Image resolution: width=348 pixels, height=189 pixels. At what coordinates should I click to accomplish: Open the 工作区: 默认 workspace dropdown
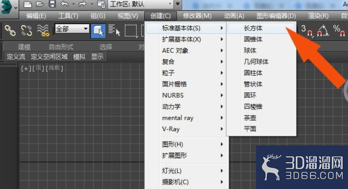[141, 4]
